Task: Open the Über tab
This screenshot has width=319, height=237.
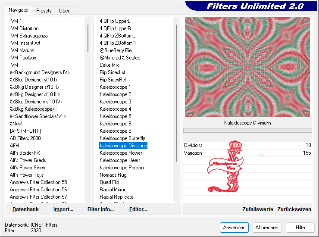Action: (64, 10)
